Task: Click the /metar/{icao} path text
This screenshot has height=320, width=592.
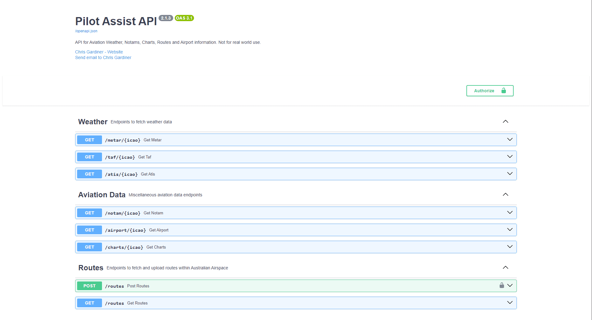Action: tap(123, 140)
